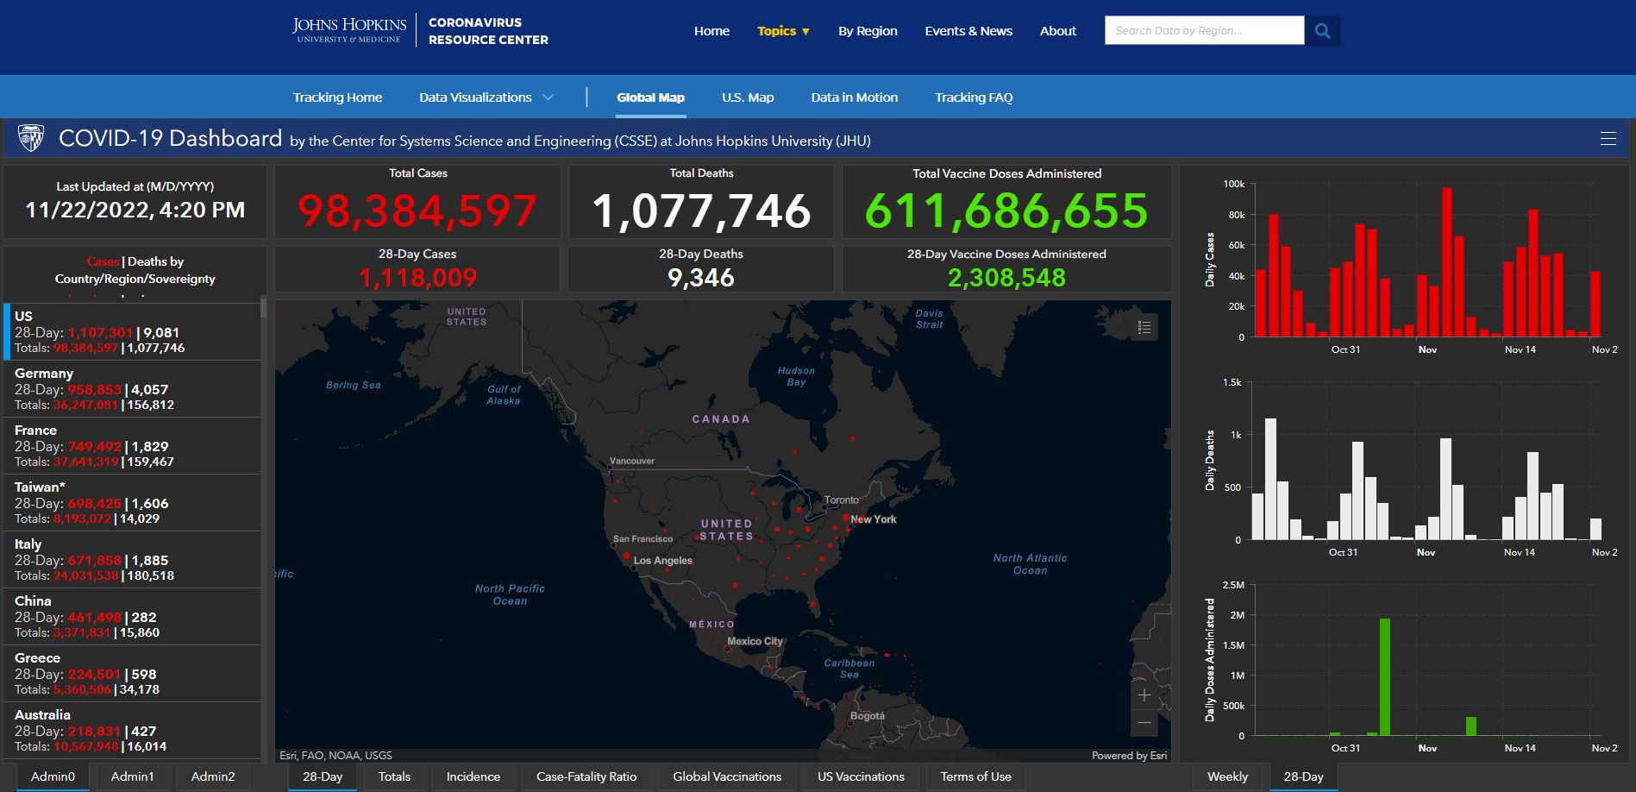
Task: Open the About page
Action: [x=1058, y=31]
